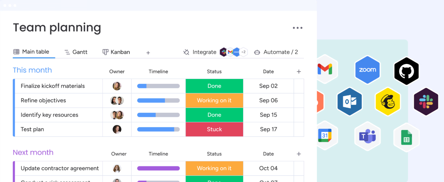Viewport: 444px width, 182px height.
Task: Click the Microsoft Teams icon
Action: [367, 136]
